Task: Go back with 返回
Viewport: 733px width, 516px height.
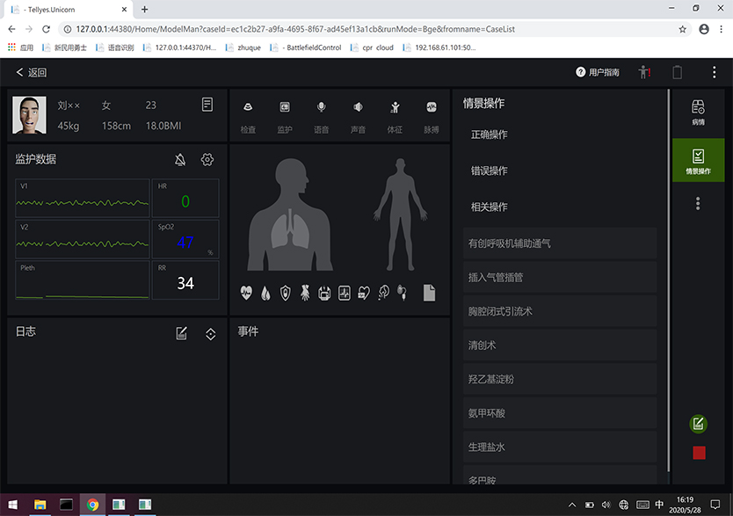Action: coord(32,72)
